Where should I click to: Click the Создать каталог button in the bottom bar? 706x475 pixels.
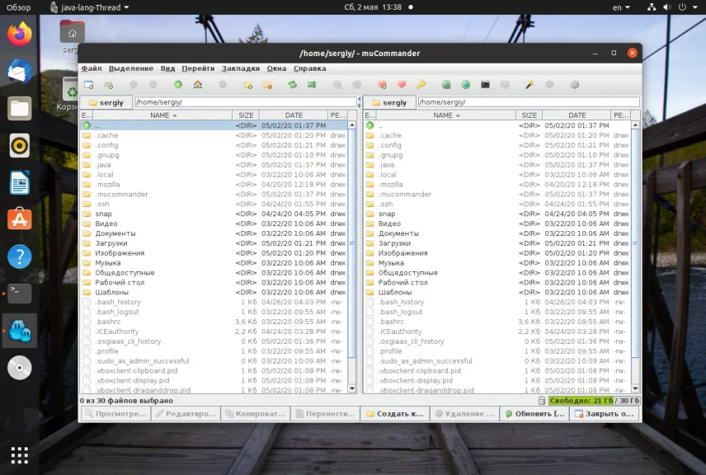pyautogui.click(x=394, y=414)
